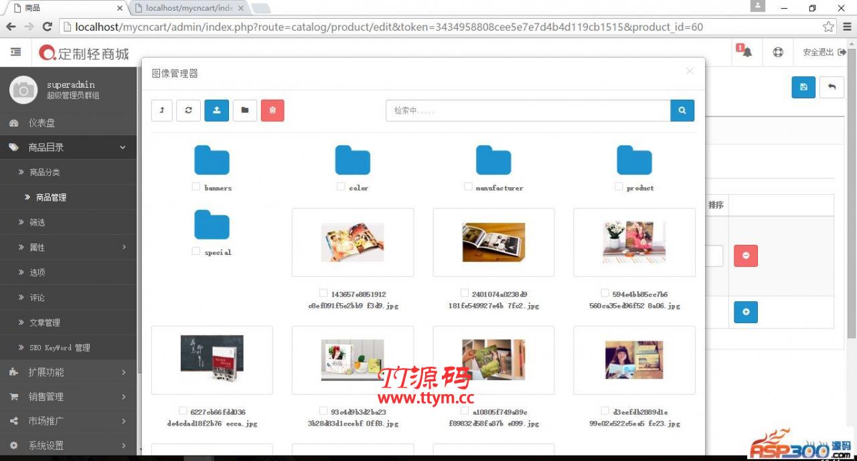The width and height of the screenshot is (857, 461).
Task: Open the banners folder icon
Action: (212, 159)
